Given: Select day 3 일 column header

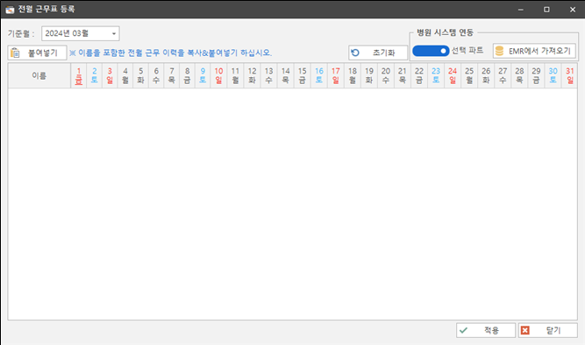Looking at the screenshot, I should click(110, 75).
